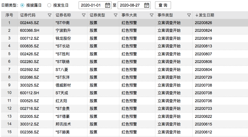Click security name 邦讯技术
The width and height of the screenshot is (248, 137).
pos(63,124)
